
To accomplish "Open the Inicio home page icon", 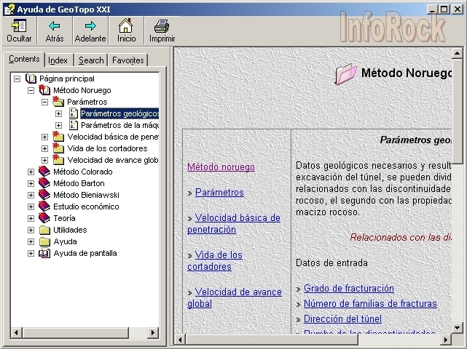I will [x=126, y=26].
